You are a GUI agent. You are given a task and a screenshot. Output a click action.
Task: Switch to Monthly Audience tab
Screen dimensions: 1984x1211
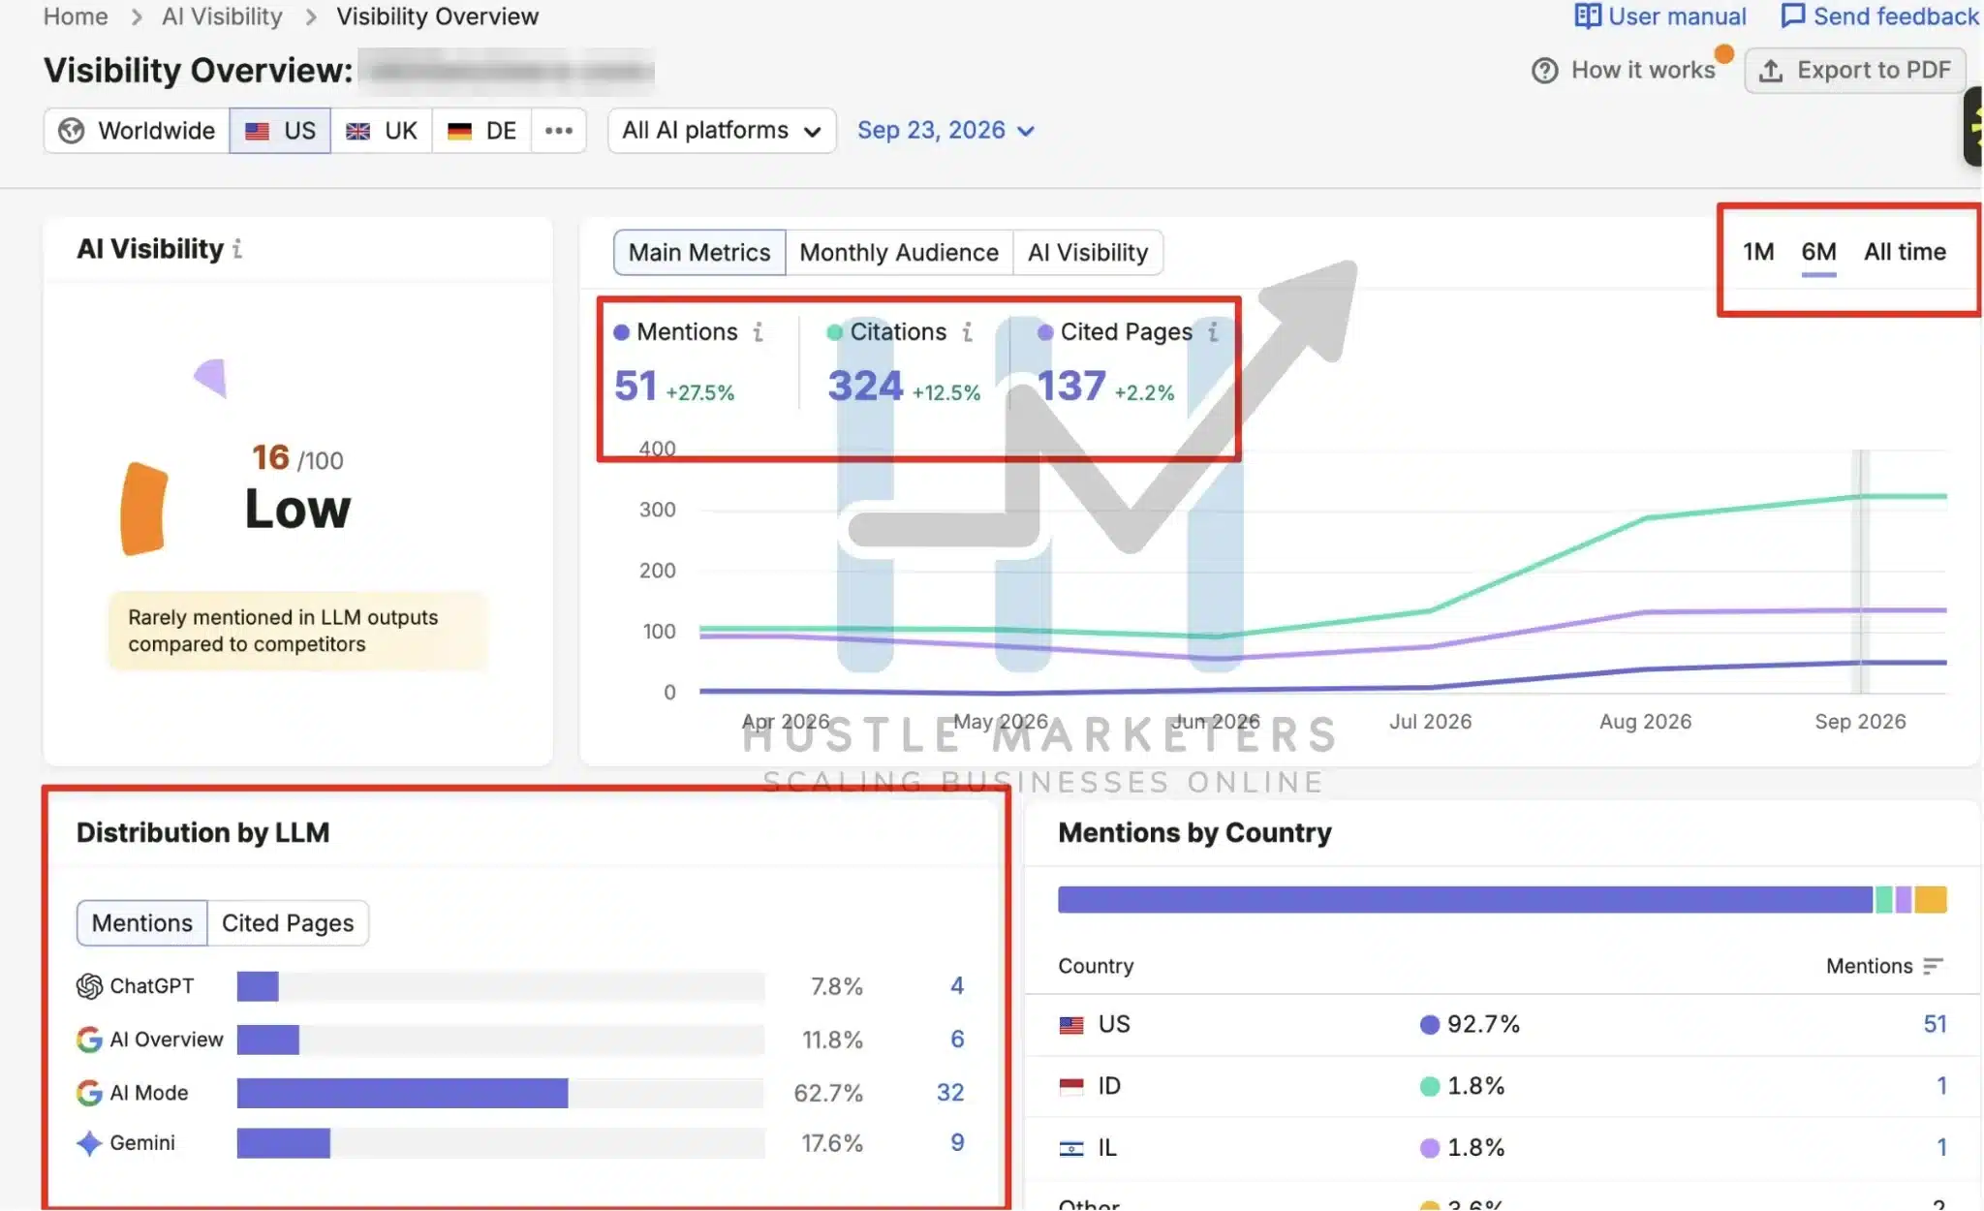[x=899, y=253]
